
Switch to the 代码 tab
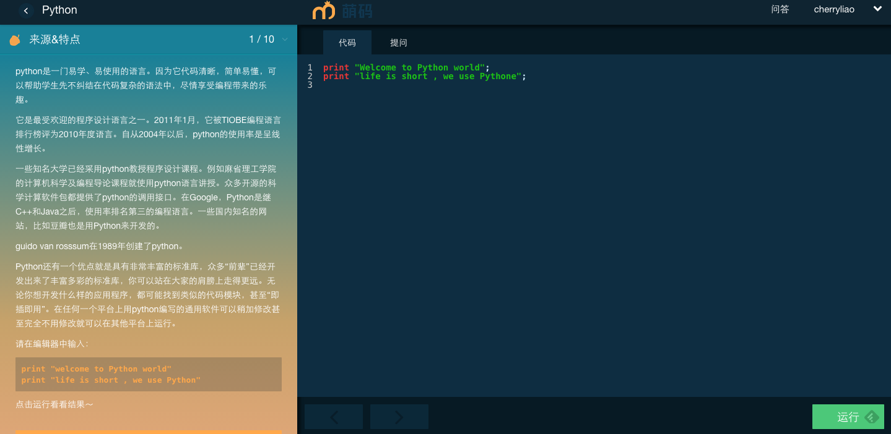point(347,43)
